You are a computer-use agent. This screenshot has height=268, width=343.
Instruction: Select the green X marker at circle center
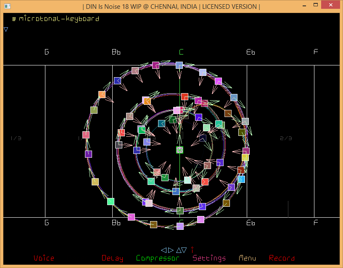(180, 150)
